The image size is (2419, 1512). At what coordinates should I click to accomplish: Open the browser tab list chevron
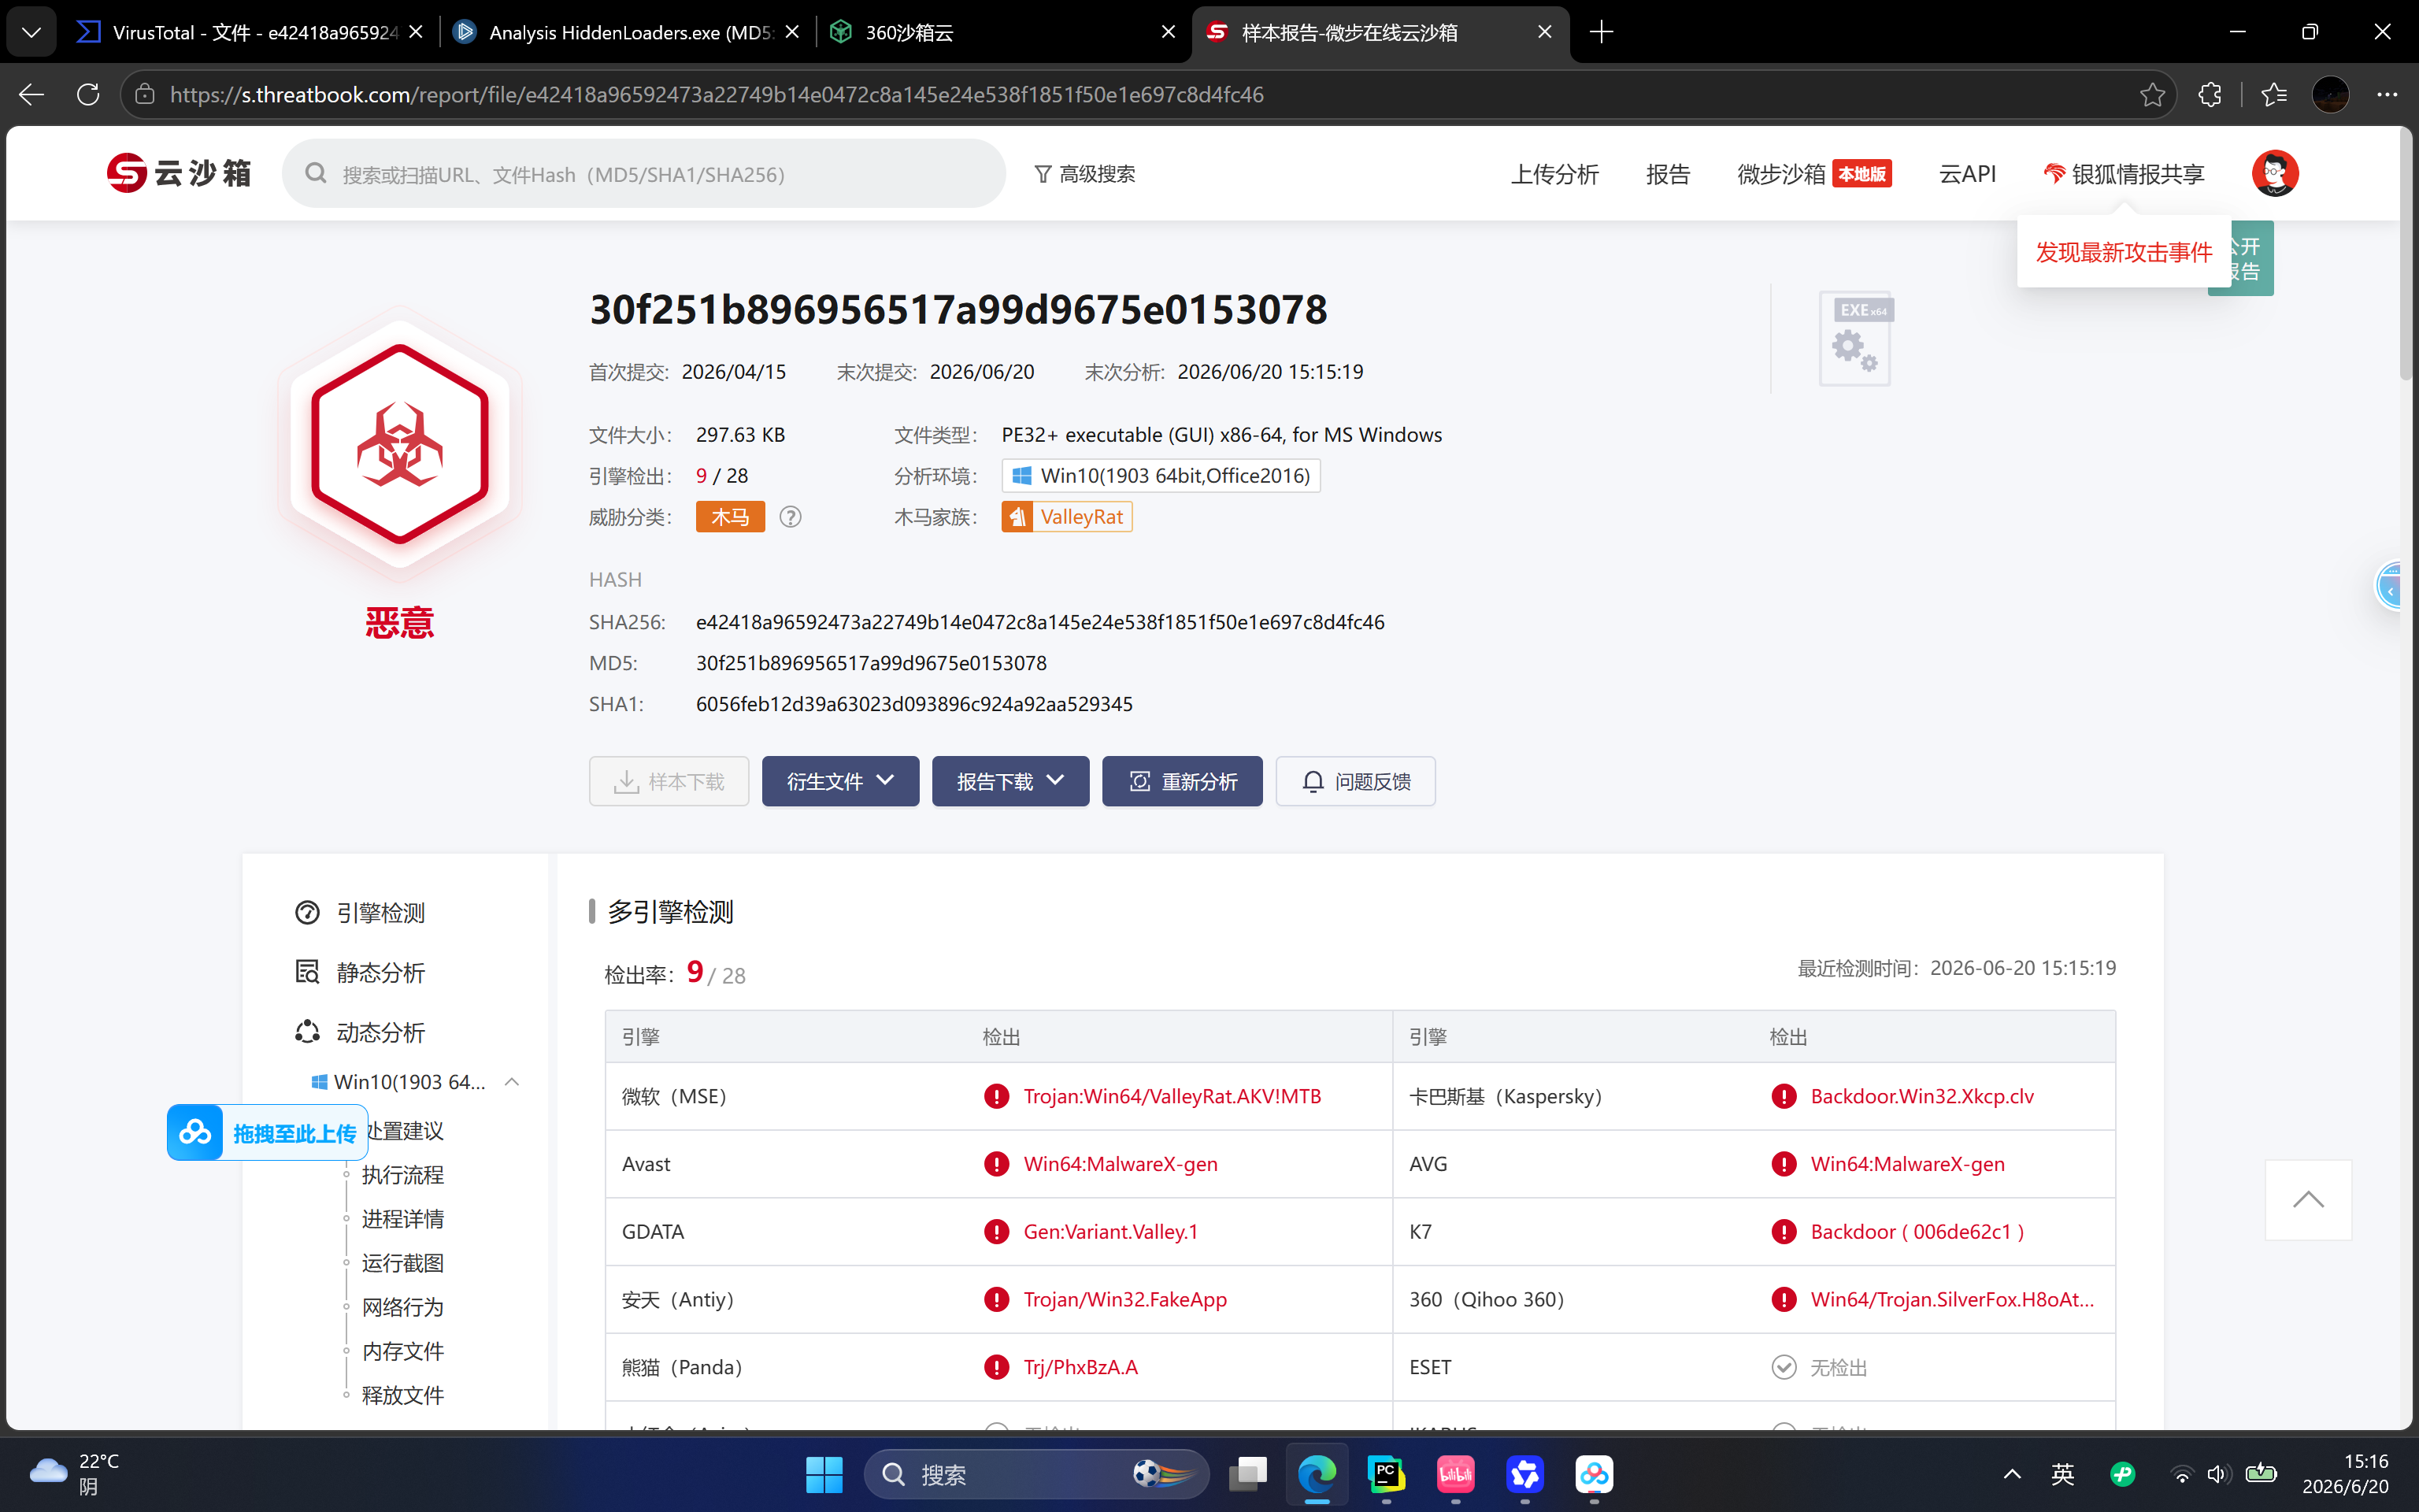click(31, 32)
